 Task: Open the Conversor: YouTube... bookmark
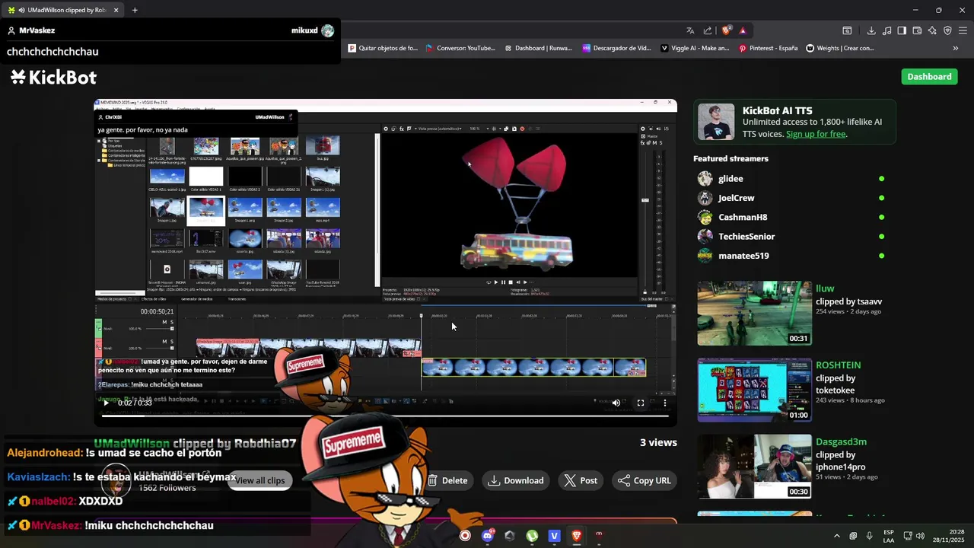point(460,48)
